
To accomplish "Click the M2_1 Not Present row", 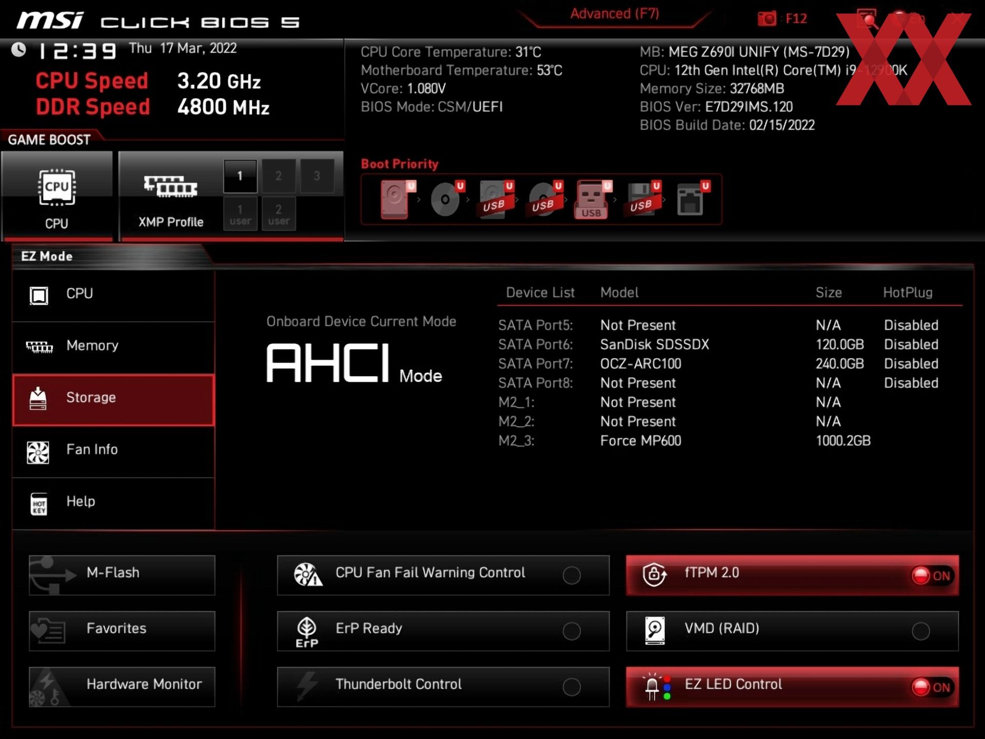I will tap(670, 402).
